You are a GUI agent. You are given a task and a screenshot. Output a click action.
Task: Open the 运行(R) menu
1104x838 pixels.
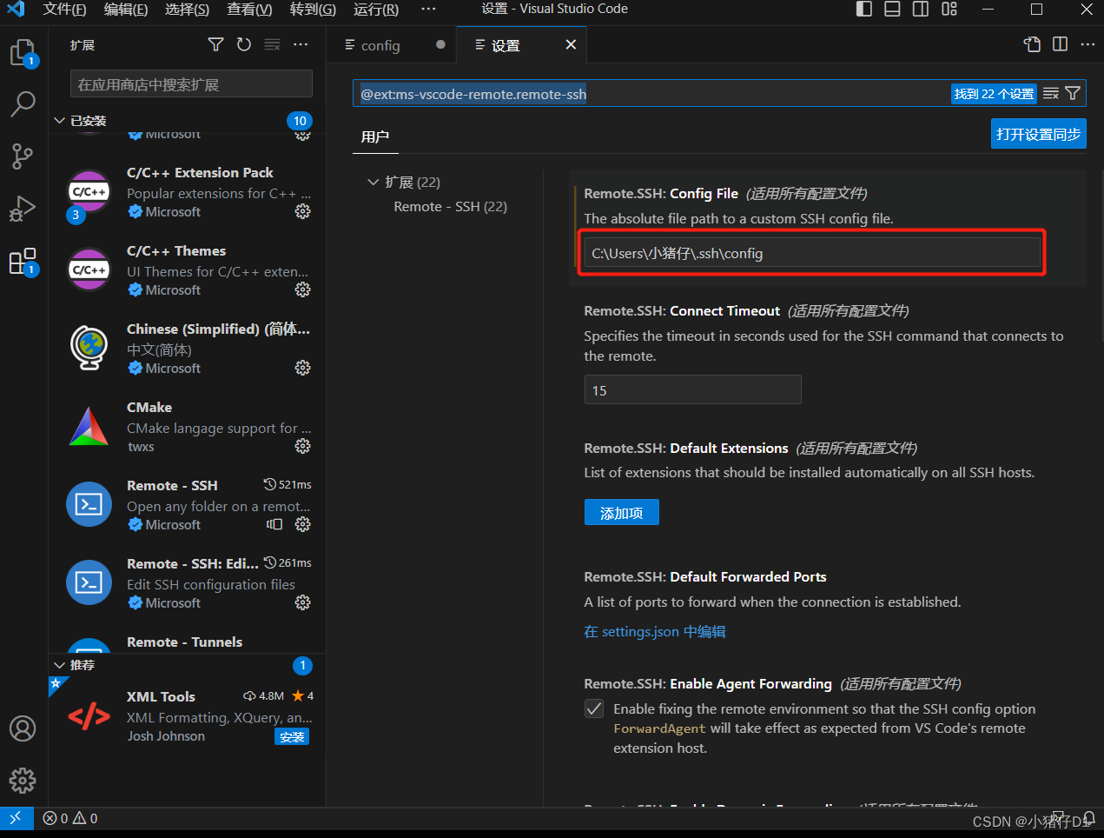[376, 10]
